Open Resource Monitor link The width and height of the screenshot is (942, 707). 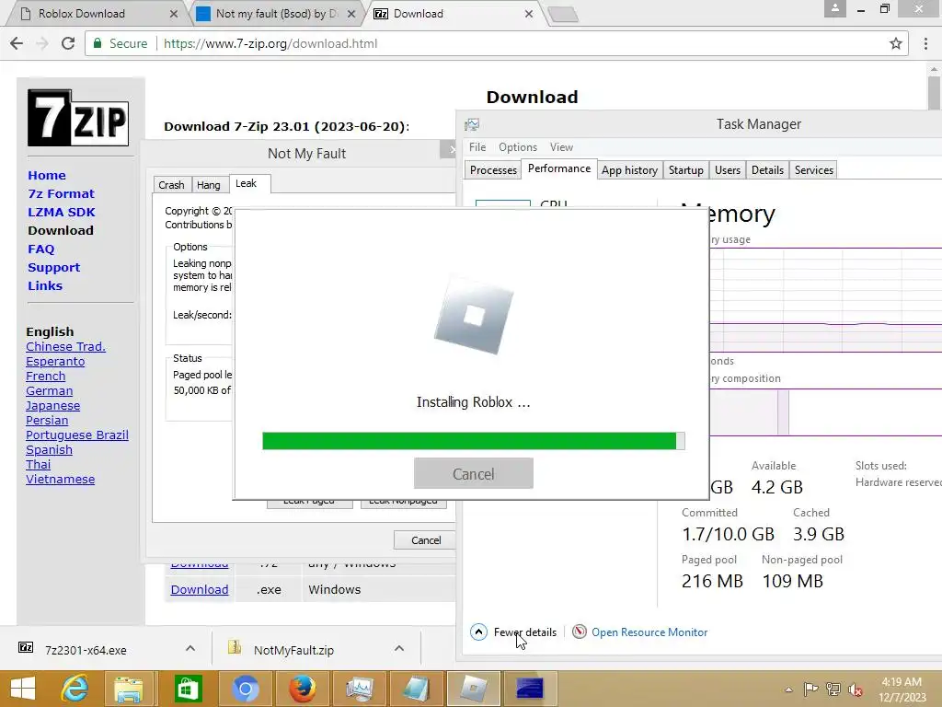[649, 632]
